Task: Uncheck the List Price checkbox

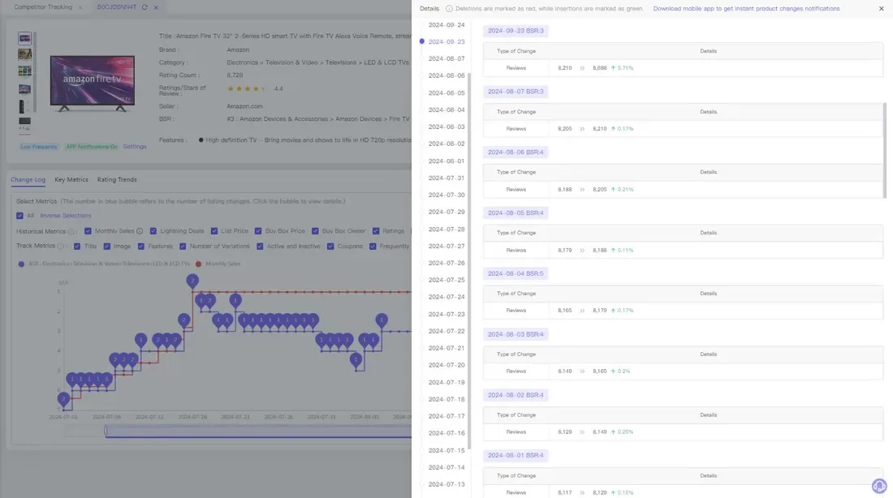Action: (x=214, y=231)
